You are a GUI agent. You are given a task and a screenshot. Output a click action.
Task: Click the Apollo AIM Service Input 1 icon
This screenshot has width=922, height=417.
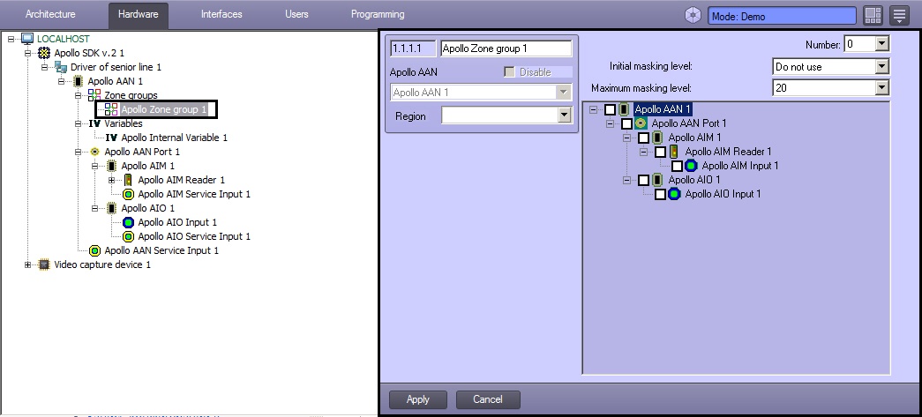pyautogui.click(x=128, y=194)
